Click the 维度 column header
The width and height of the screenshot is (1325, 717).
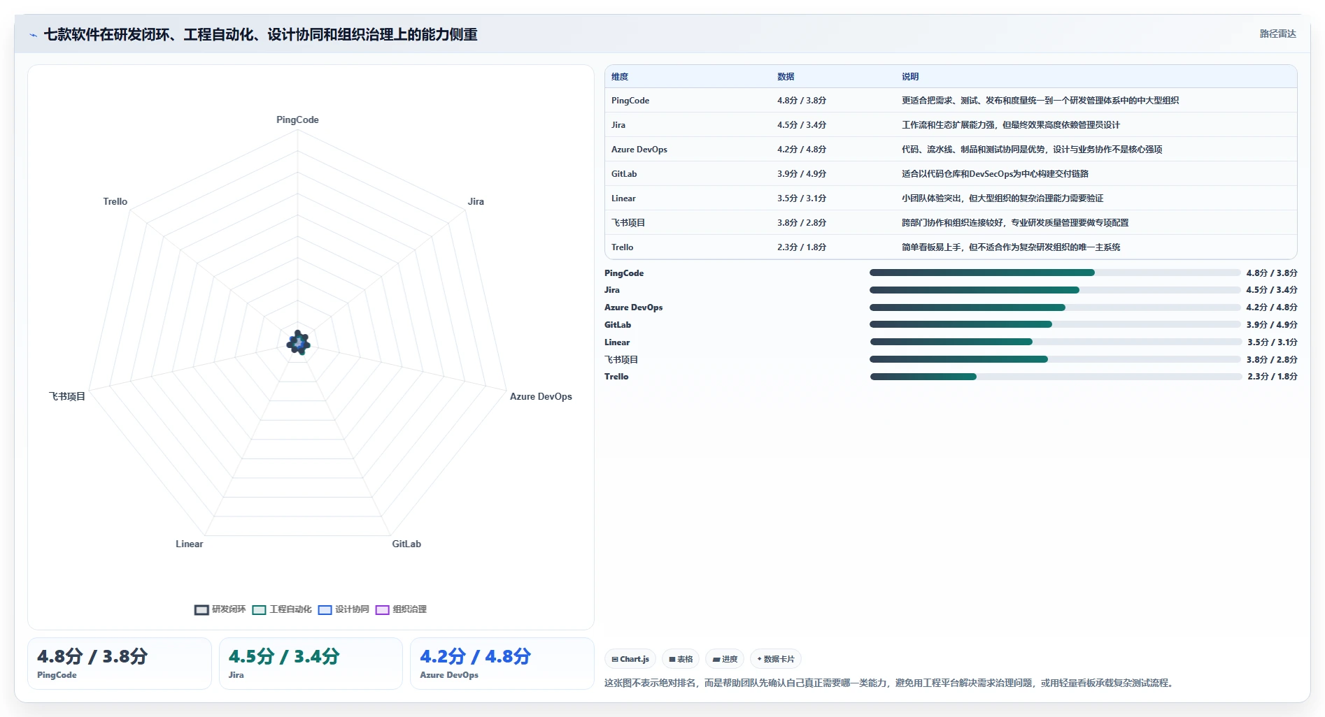pos(620,77)
